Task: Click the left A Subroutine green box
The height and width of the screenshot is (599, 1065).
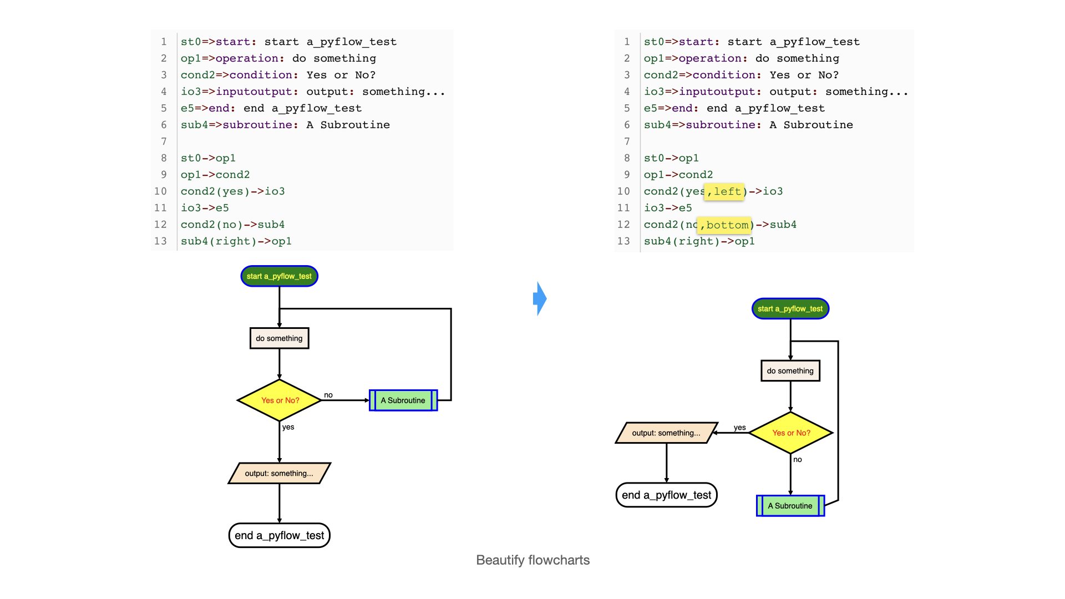Action: coord(403,400)
